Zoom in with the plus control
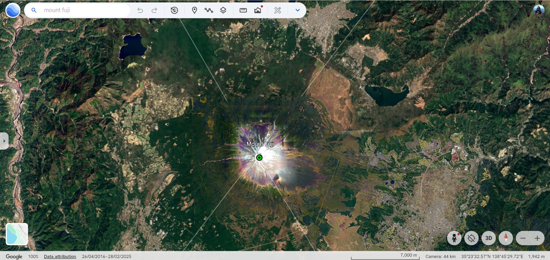The image size is (550, 260). coord(537,238)
